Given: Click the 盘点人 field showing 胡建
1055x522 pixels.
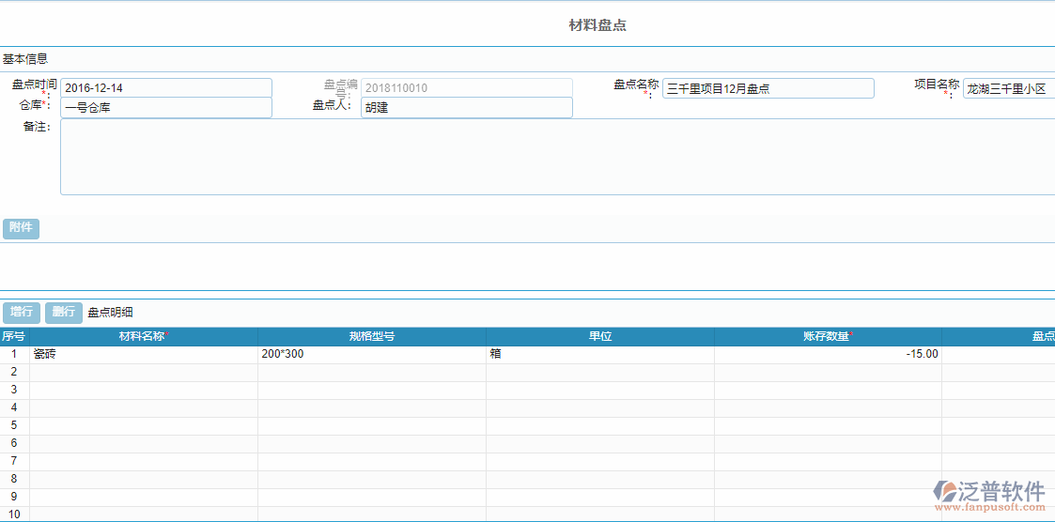Looking at the screenshot, I should tap(466, 108).
